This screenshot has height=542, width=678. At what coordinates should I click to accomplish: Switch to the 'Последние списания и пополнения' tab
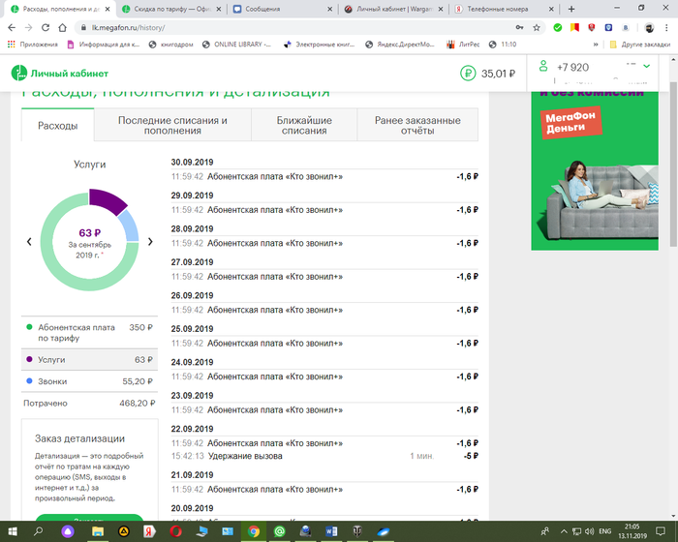[x=172, y=126]
